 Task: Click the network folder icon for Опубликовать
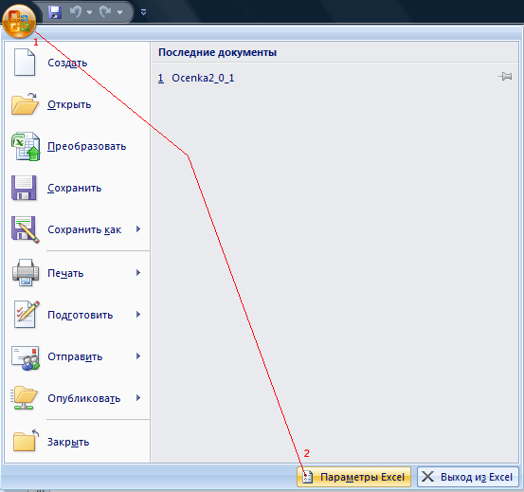click(24, 398)
